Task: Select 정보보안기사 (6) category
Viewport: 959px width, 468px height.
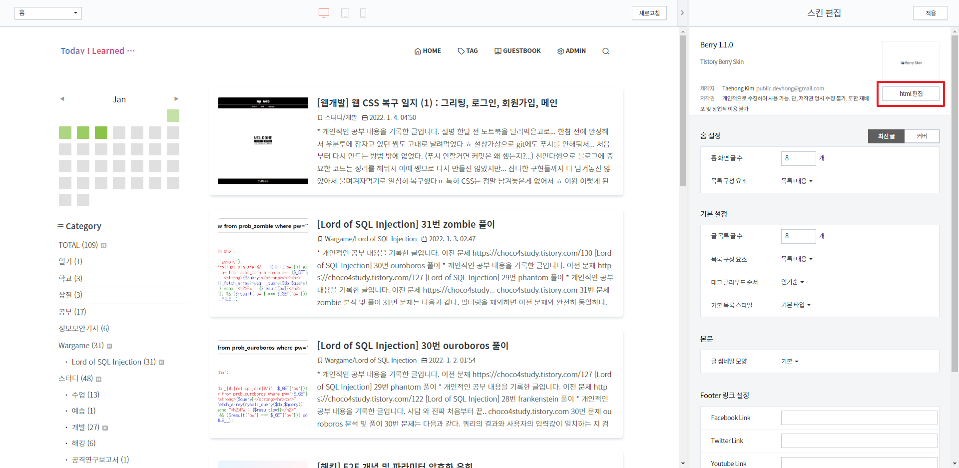Action: point(84,328)
